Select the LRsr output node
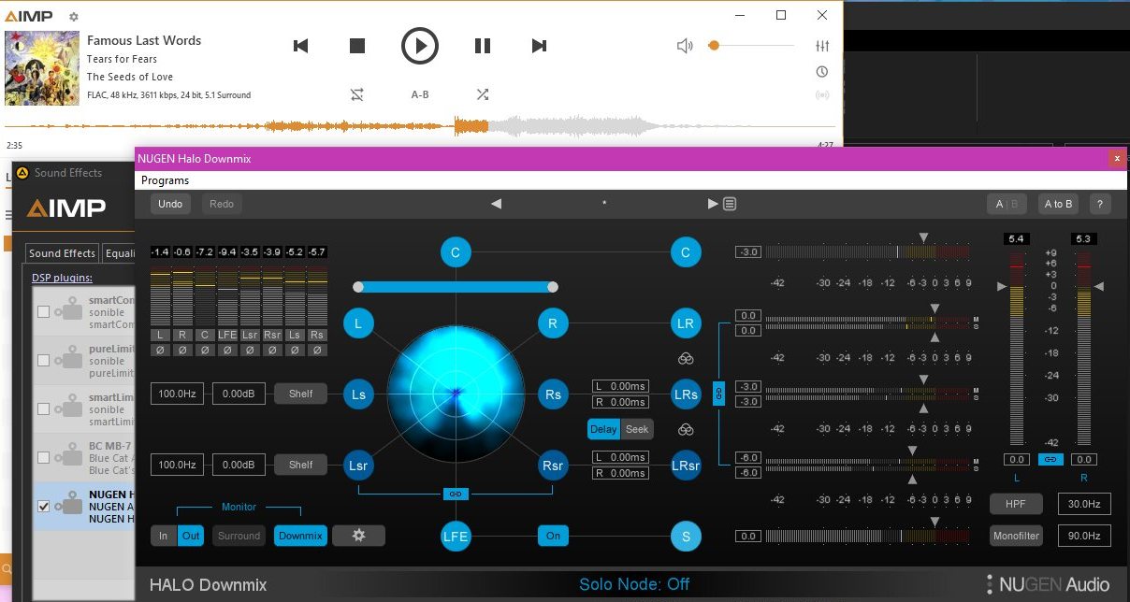This screenshot has height=602, width=1130. point(686,465)
